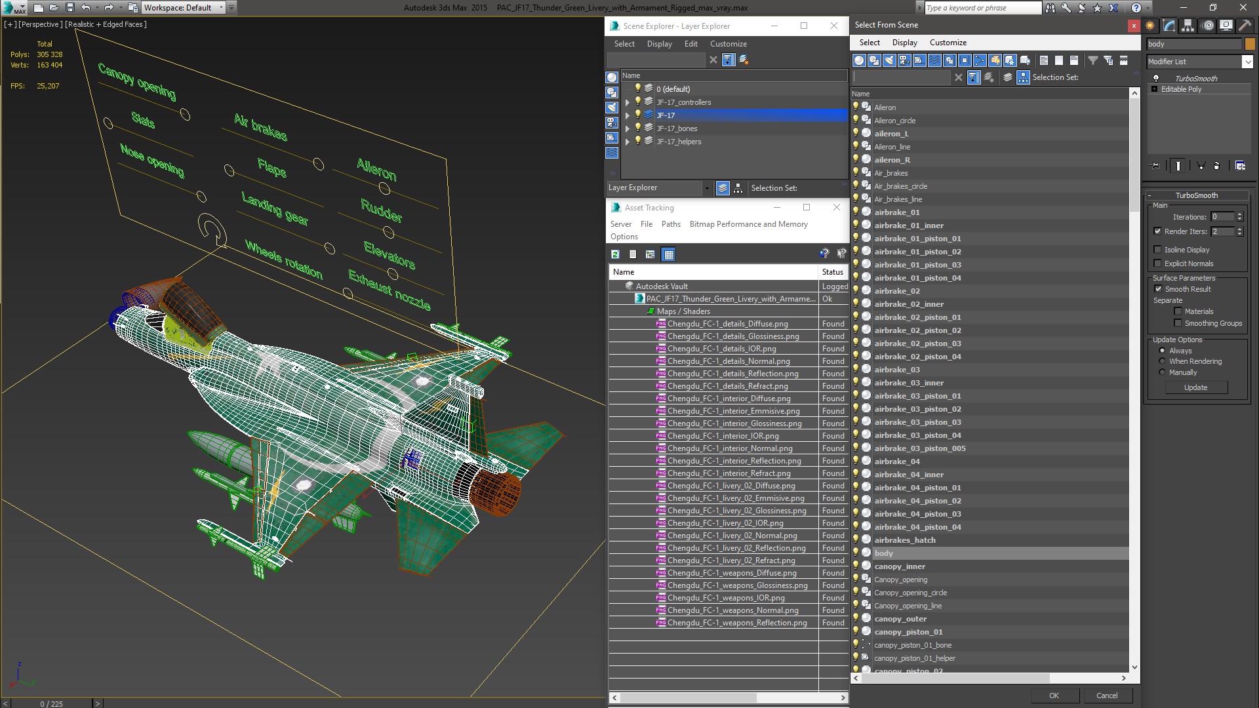
Task: Toggle pin stack button under modifier stack
Action: tap(1155, 166)
